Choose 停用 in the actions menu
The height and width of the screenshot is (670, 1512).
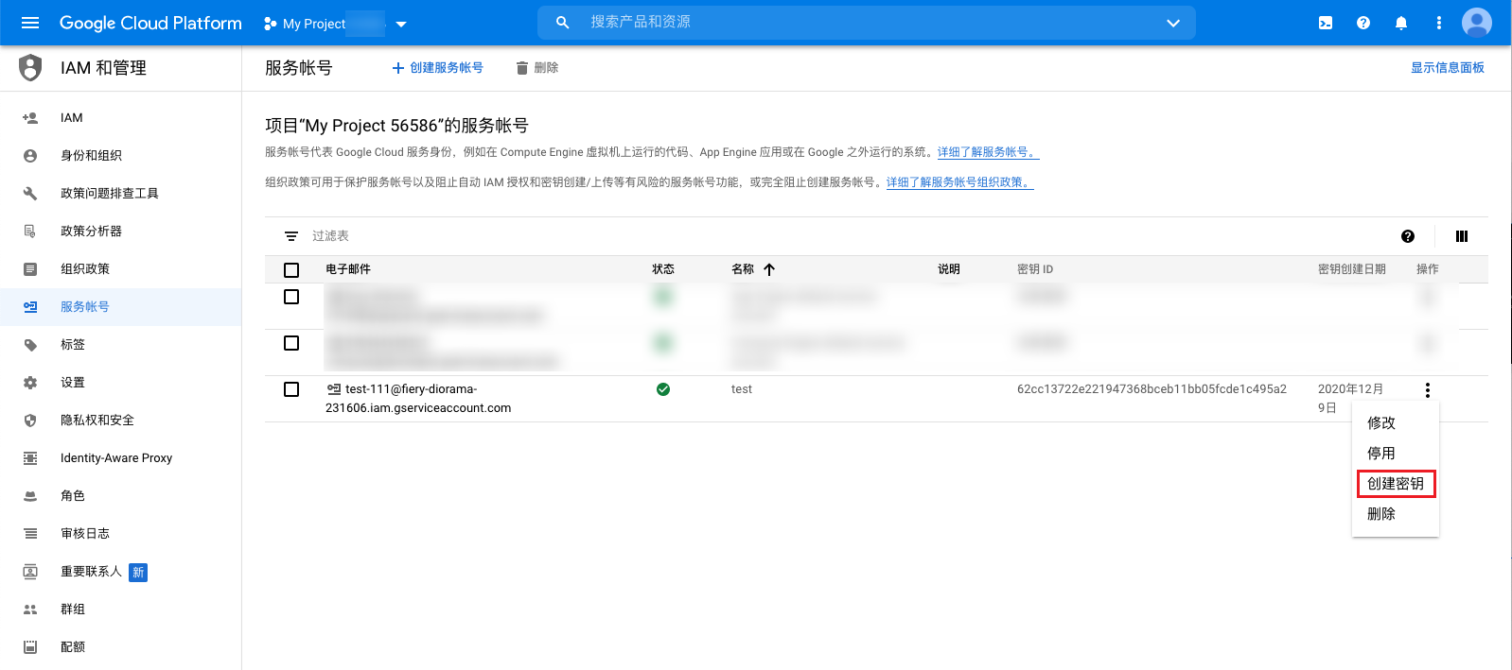point(1381,454)
